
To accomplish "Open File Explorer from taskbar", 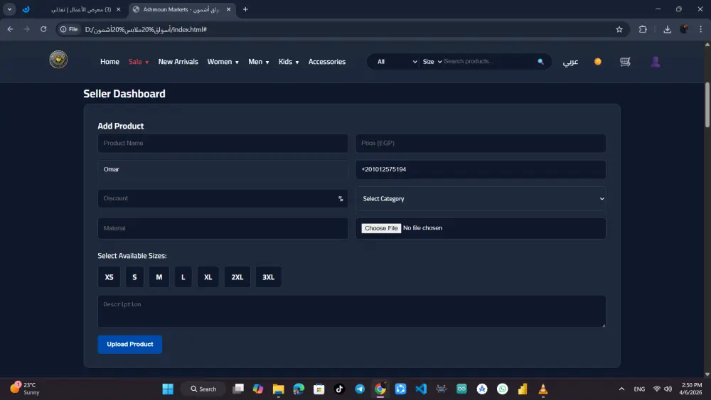I will pyautogui.click(x=279, y=389).
